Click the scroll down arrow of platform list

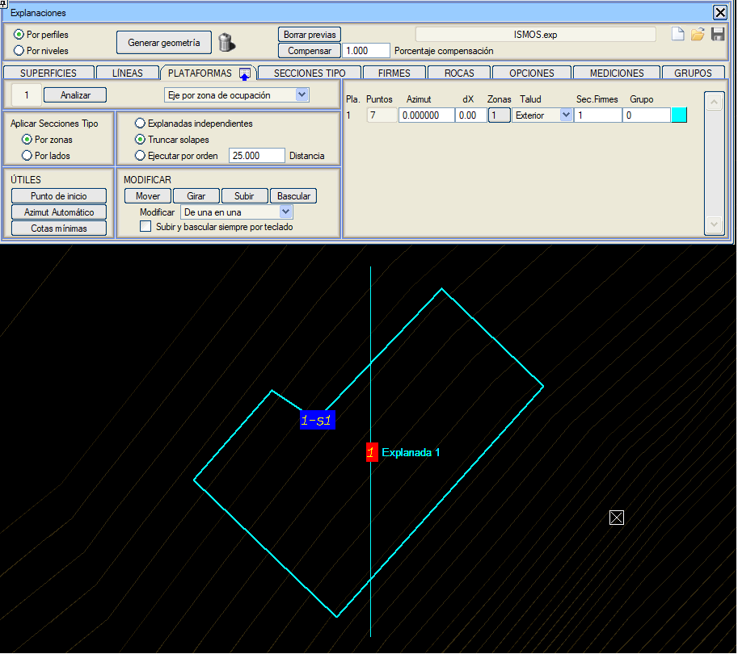point(714,224)
